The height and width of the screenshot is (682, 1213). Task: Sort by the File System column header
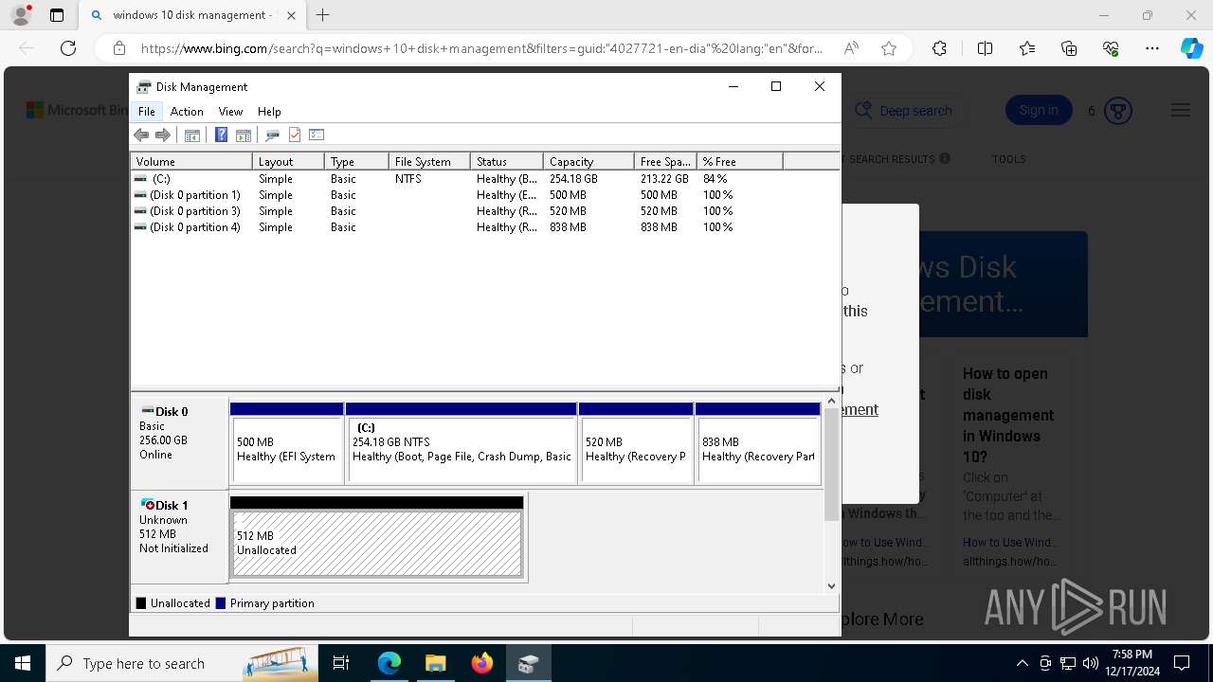[429, 162]
